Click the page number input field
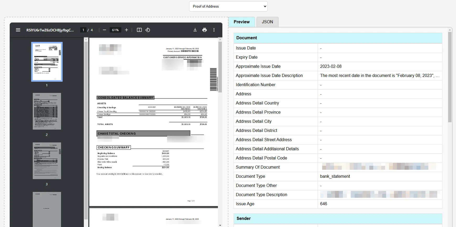The width and height of the screenshot is (456, 227). click(83, 30)
